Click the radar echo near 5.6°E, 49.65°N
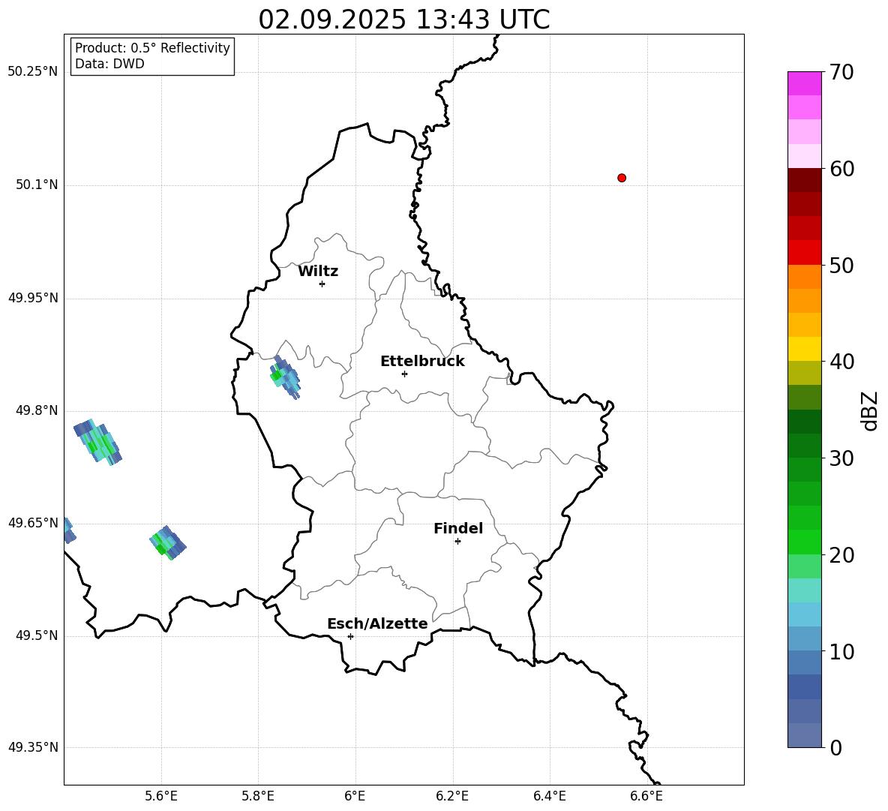 [168, 542]
